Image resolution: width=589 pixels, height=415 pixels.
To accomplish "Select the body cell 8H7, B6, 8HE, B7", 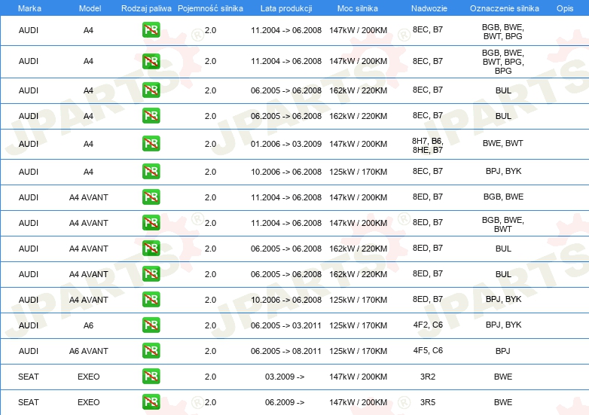I will coord(428,145).
